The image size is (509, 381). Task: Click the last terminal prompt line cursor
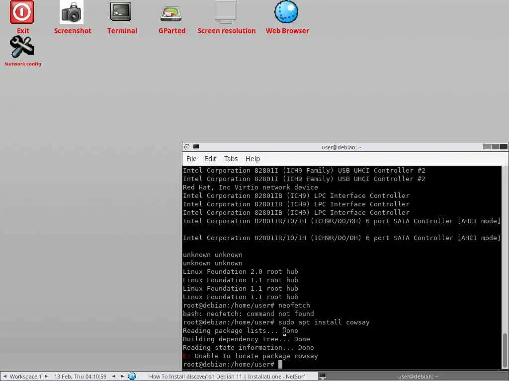[280, 365]
